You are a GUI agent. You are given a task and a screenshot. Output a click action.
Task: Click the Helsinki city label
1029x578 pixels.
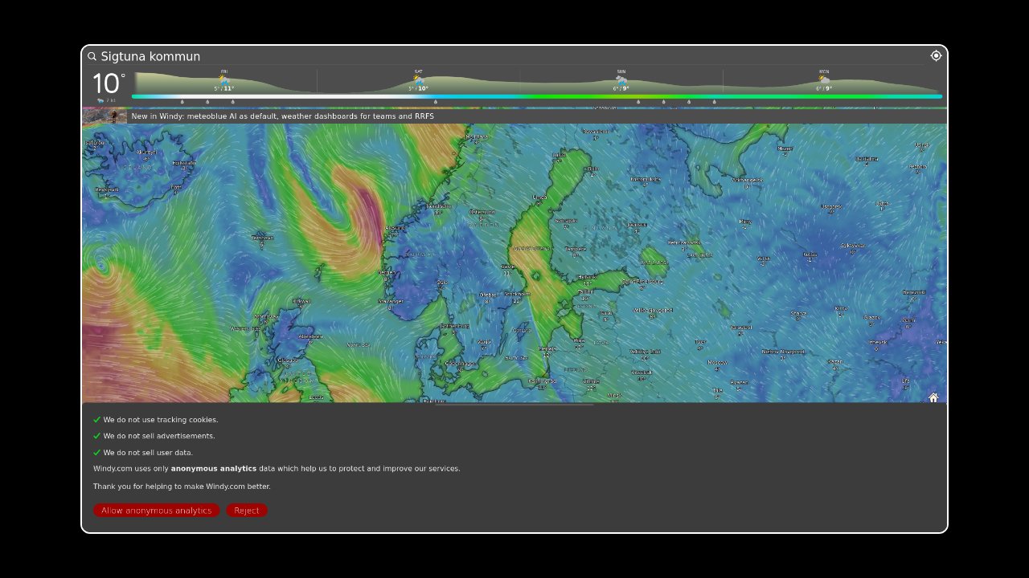pos(587,278)
